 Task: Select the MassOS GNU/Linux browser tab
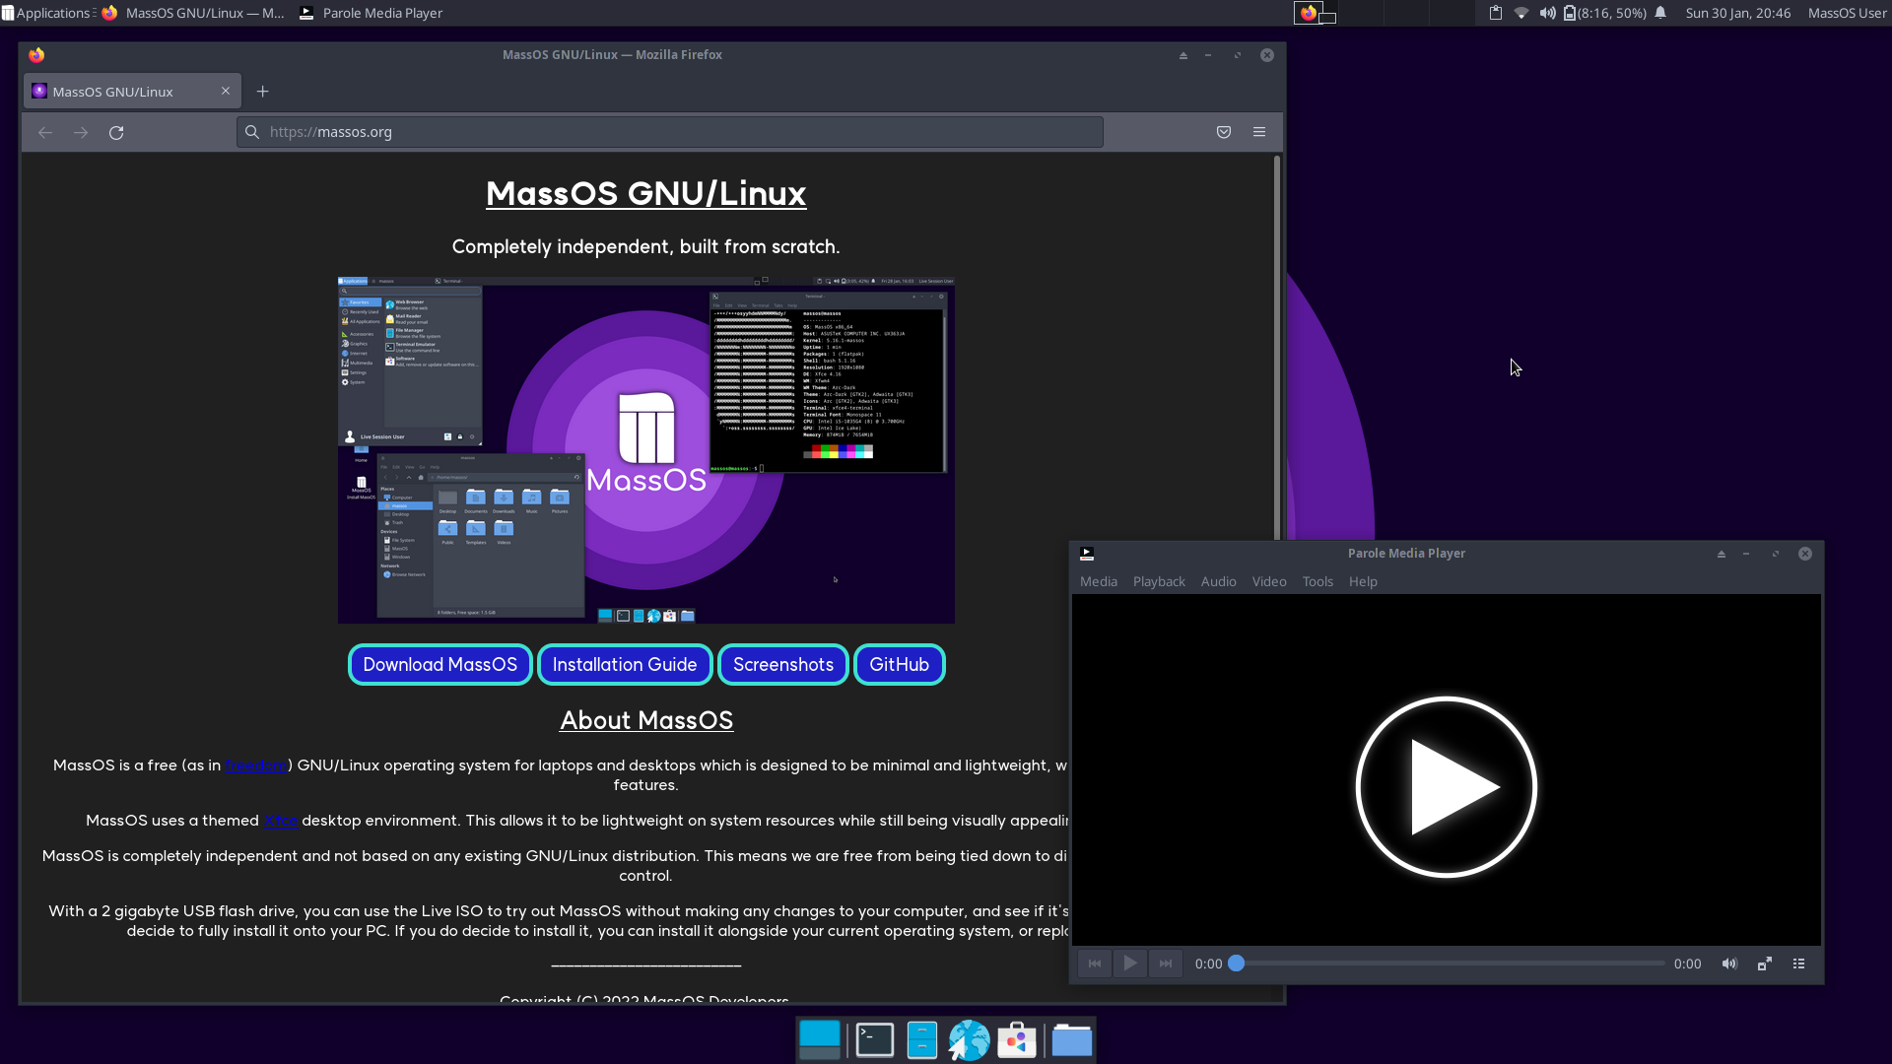130,92
